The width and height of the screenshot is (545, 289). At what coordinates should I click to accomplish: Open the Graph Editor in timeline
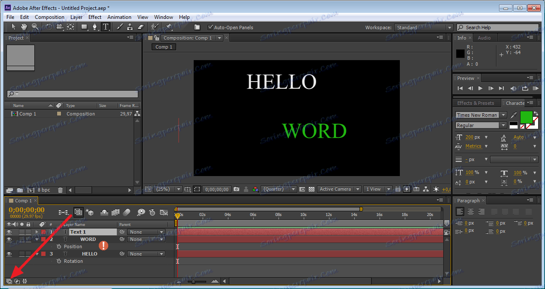click(164, 212)
